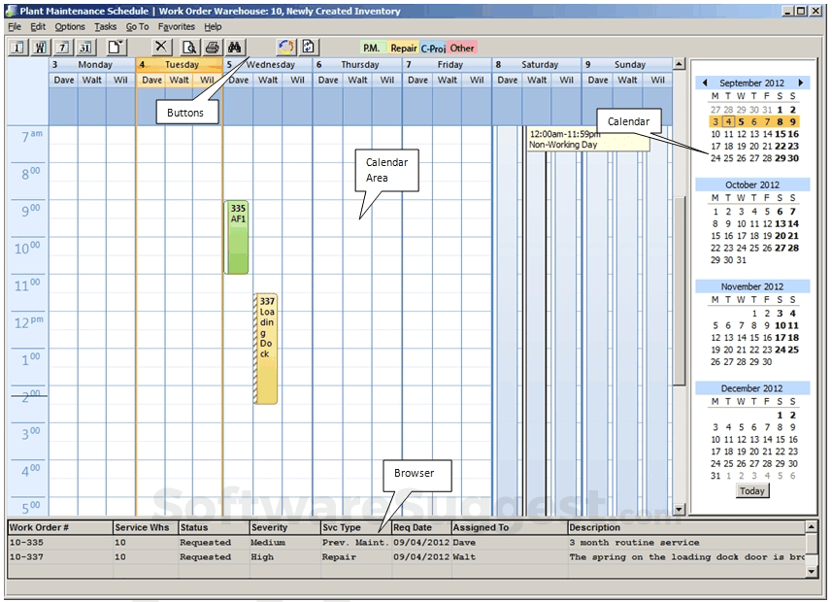Toggle the Other service type filter
Screen dimensions: 832x602
pyautogui.click(x=462, y=48)
